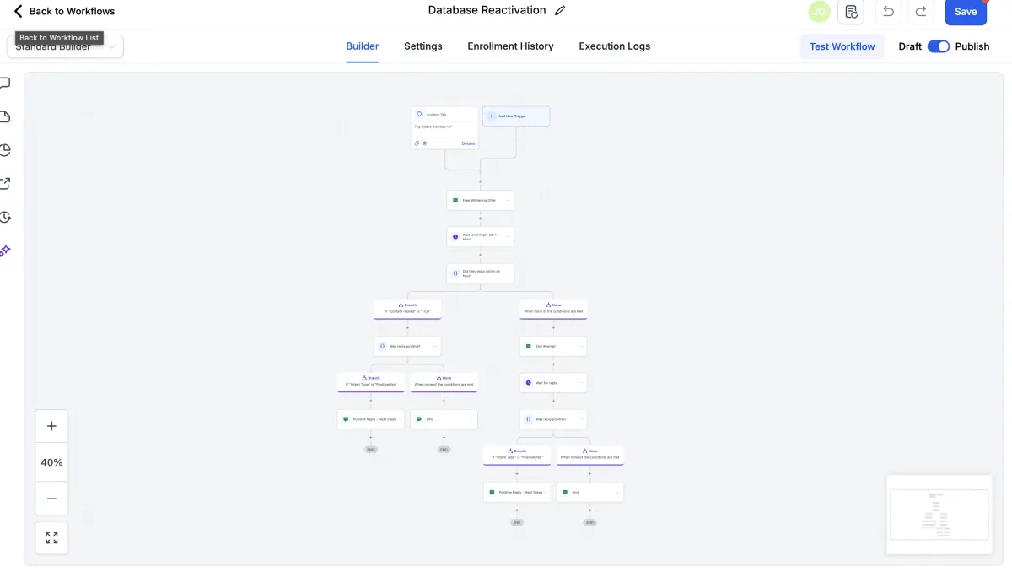The image size is (1012, 572).
Task: Click the AI sparkle sidebar icon
Action: (x=4, y=251)
